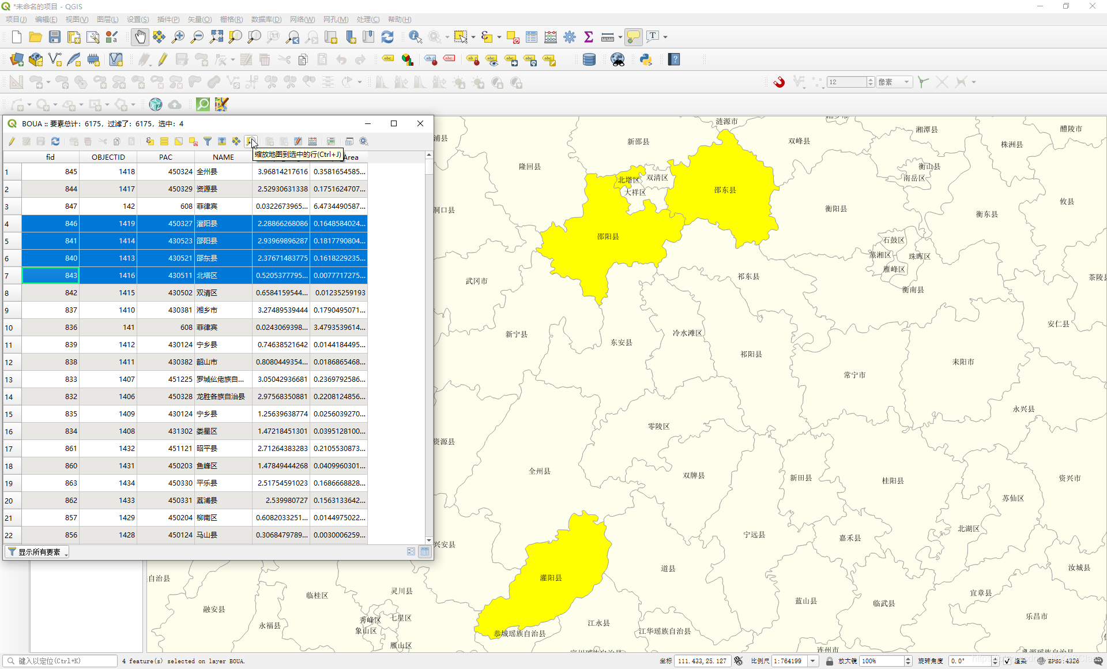1107x669 pixels.
Task: Open the 矢量(O) menu
Action: pyautogui.click(x=199, y=19)
